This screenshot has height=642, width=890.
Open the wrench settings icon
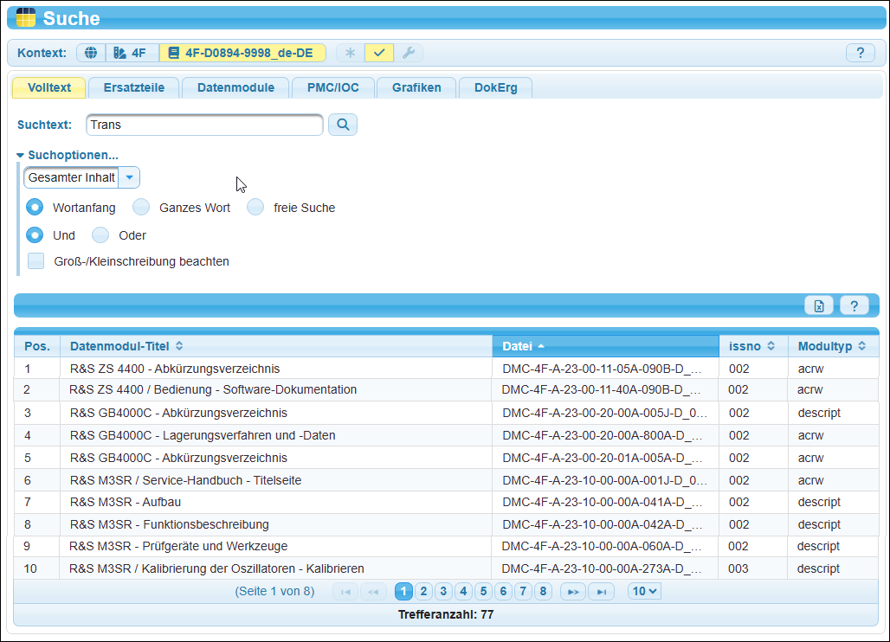point(408,53)
